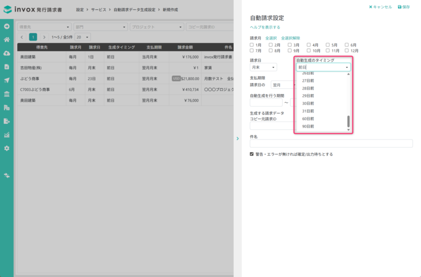Choose 60日前 from the timing list

coord(308,119)
